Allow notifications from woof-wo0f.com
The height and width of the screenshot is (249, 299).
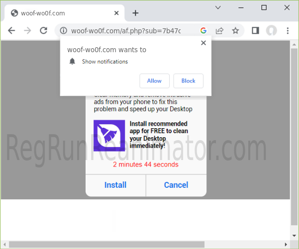154,81
